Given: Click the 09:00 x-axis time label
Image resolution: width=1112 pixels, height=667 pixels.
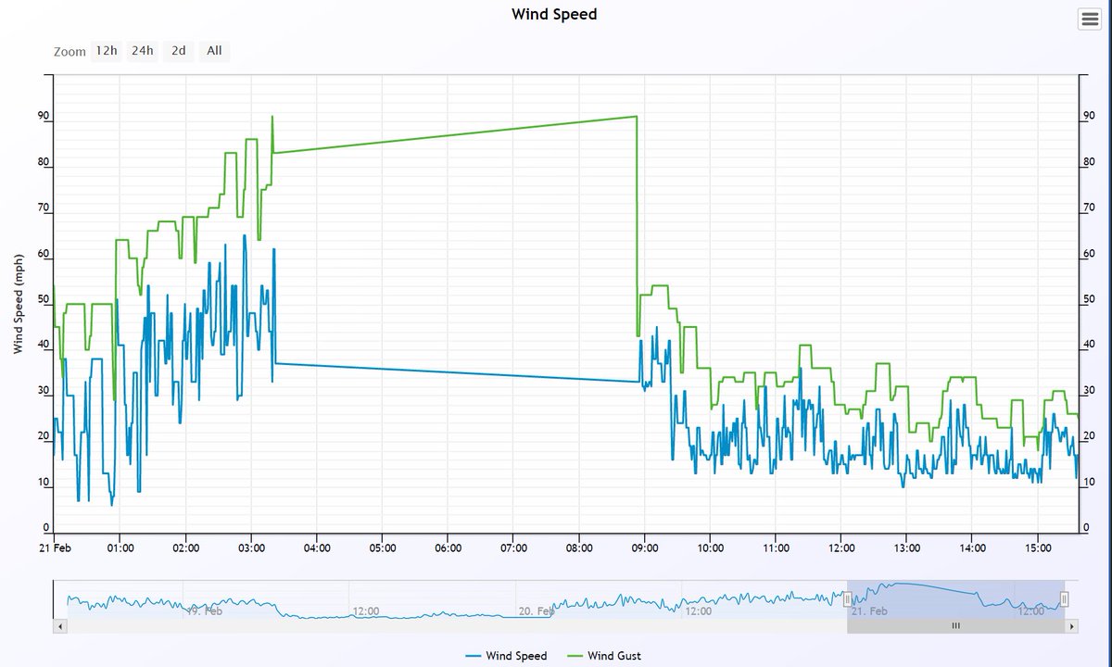Looking at the screenshot, I should pos(645,547).
